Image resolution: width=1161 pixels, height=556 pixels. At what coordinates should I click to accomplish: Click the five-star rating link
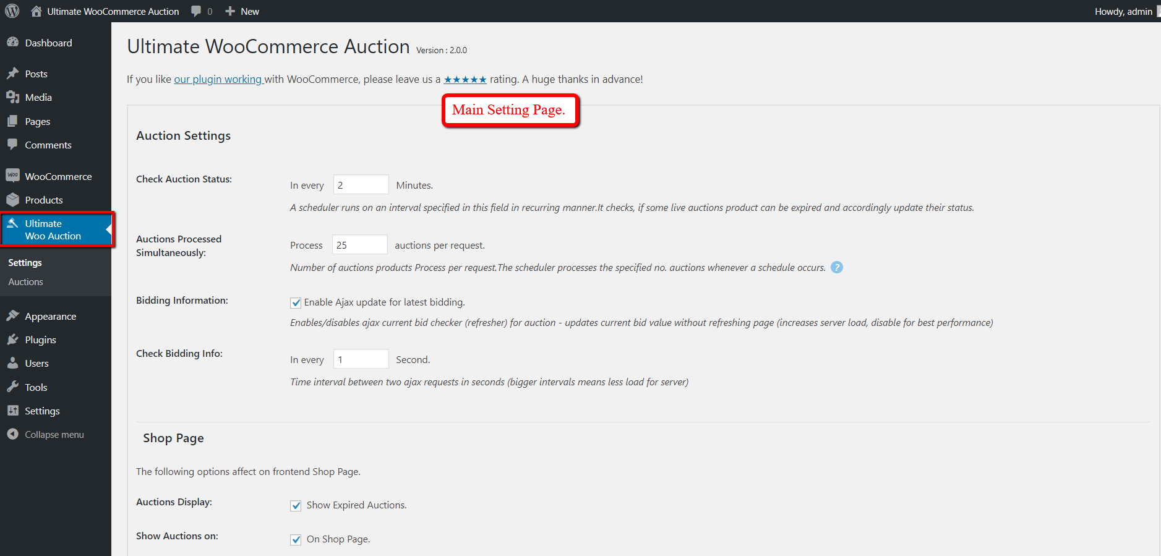465,79
